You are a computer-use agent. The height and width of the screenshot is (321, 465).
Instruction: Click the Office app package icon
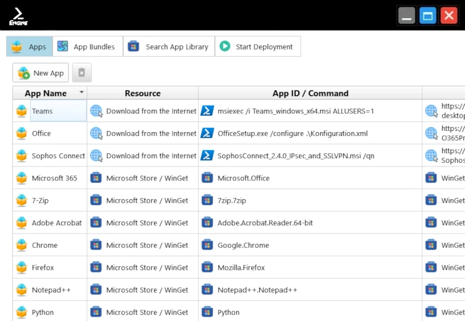(22, 133)
